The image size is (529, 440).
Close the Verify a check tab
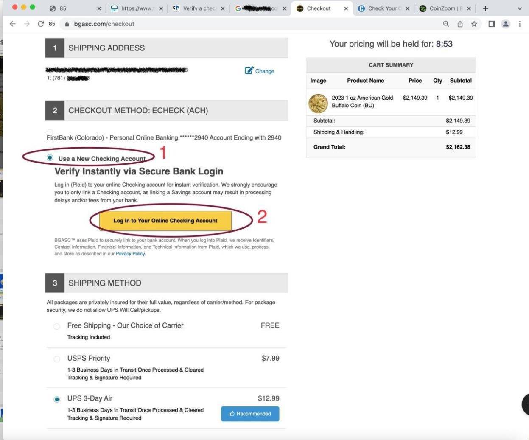[x=223, y=8]
